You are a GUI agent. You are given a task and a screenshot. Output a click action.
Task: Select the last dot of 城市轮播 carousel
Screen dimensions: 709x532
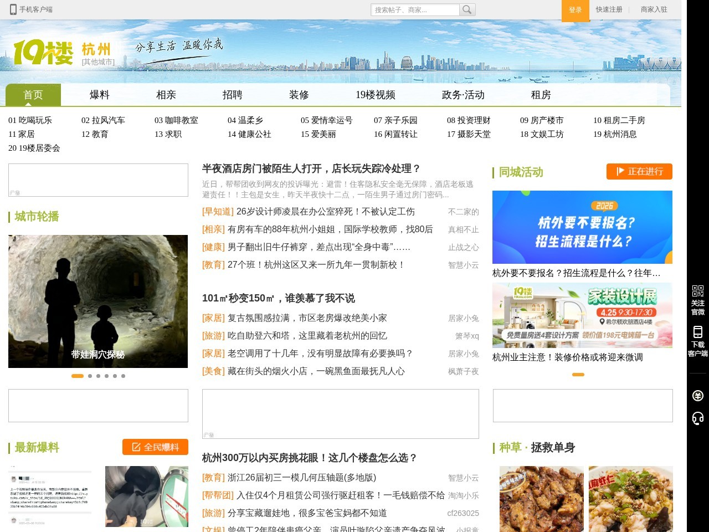[123, 376]
